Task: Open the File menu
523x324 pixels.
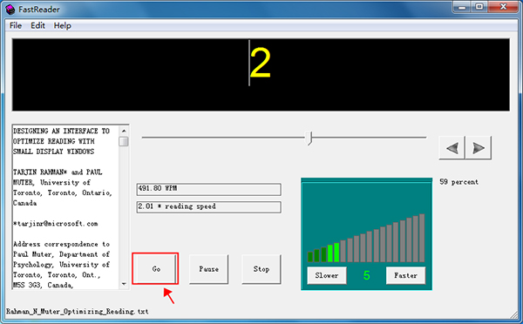Action: (x=16, y=25)
